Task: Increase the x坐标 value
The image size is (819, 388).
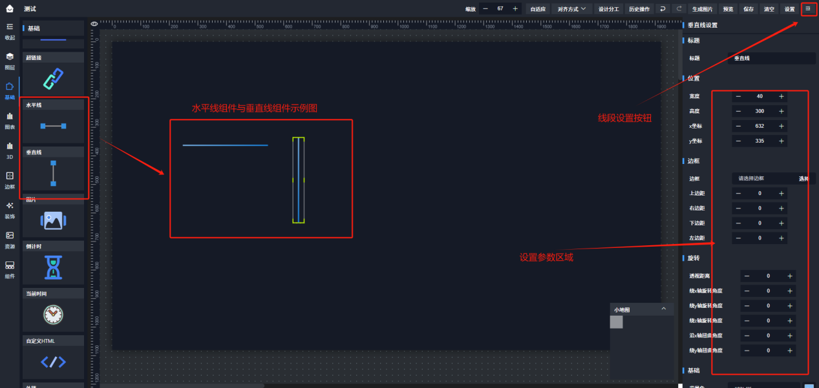Action: [782, 126]
